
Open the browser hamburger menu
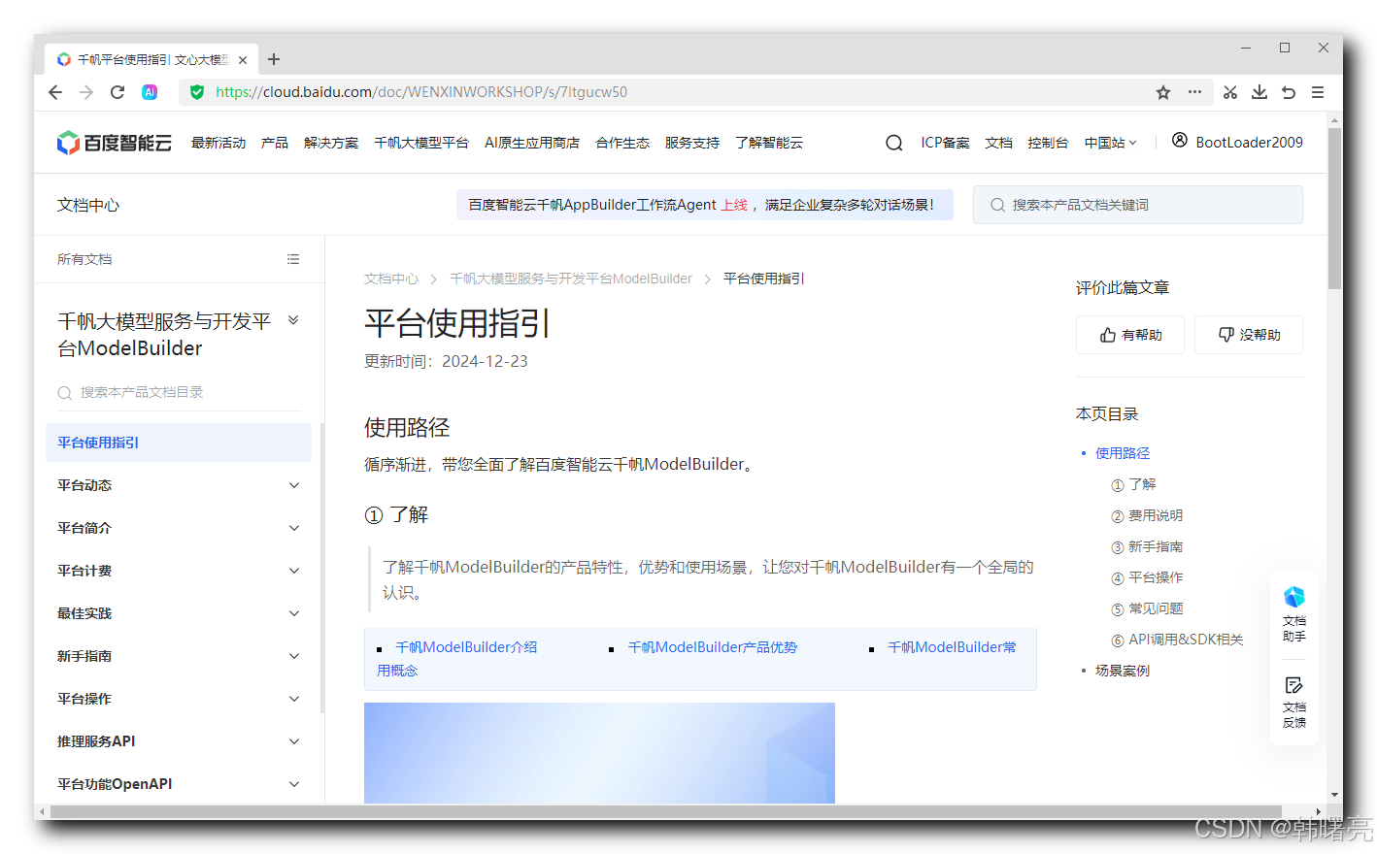1318,92
